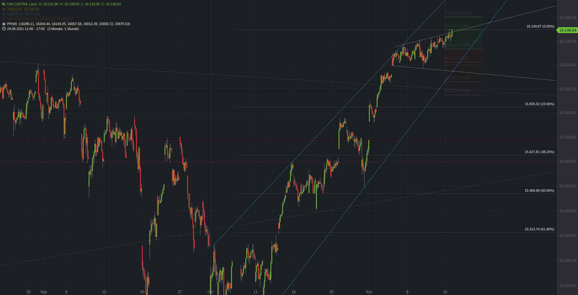The width and height of the screenshot is (578, 295).
Task: Click the close price value C: 16.148,64
Action: (111, 4)
